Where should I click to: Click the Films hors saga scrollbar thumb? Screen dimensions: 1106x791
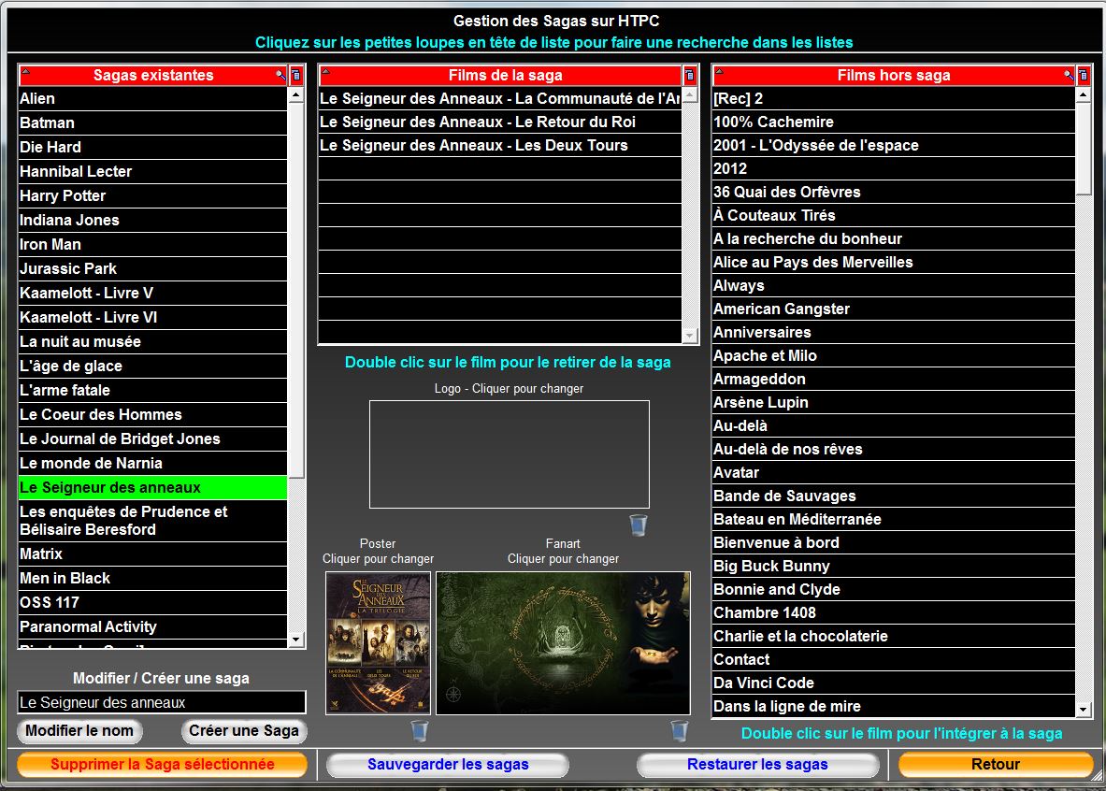coord(1084,149)
